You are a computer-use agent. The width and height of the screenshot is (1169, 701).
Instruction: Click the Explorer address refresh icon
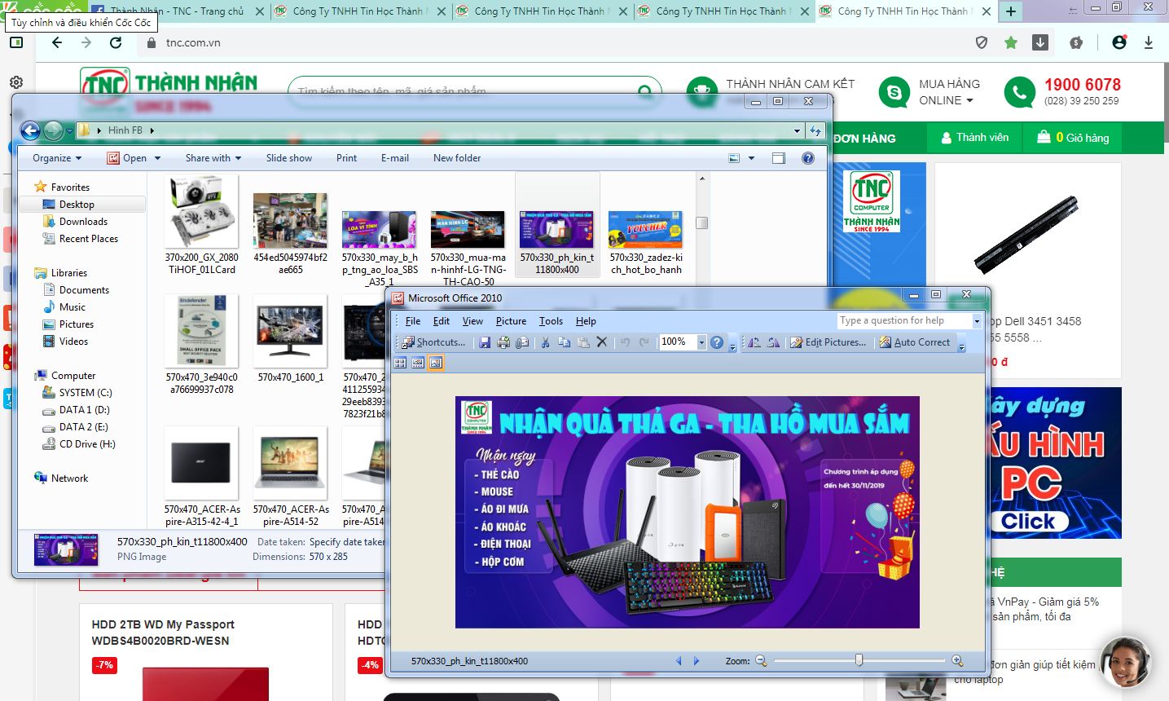point(815,130)
